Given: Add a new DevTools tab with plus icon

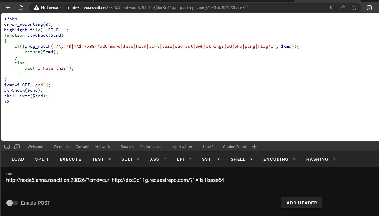Looking at the screenshot, I should pyautogui.click(x=254, y=147).
